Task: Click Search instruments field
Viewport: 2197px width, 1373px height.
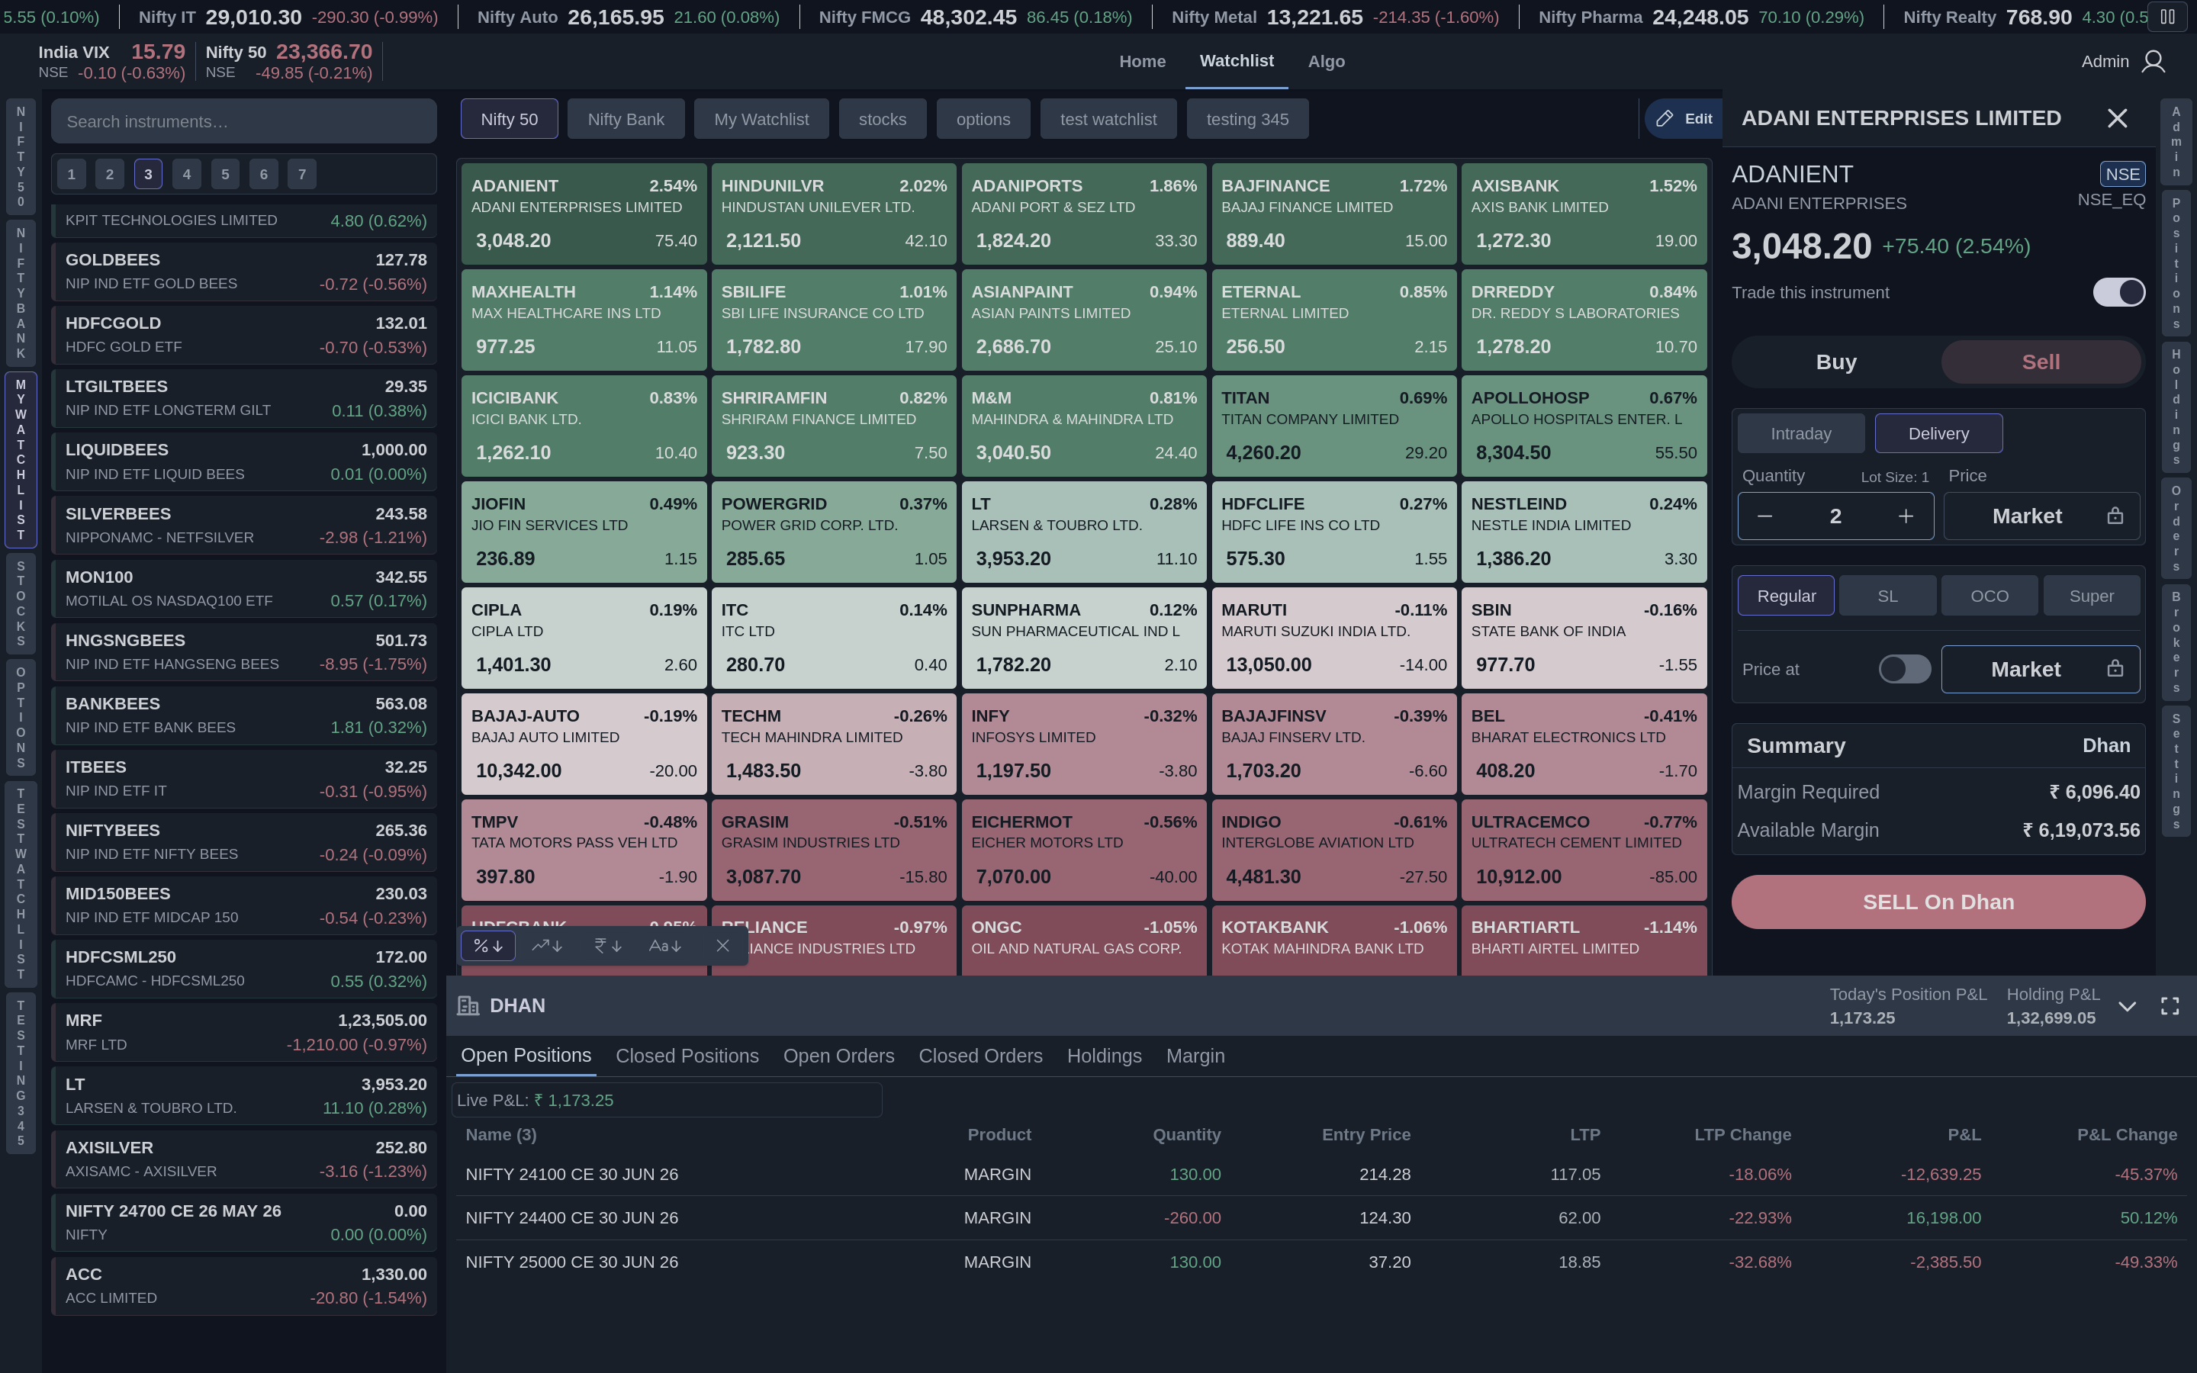Action: click(243, 121)
